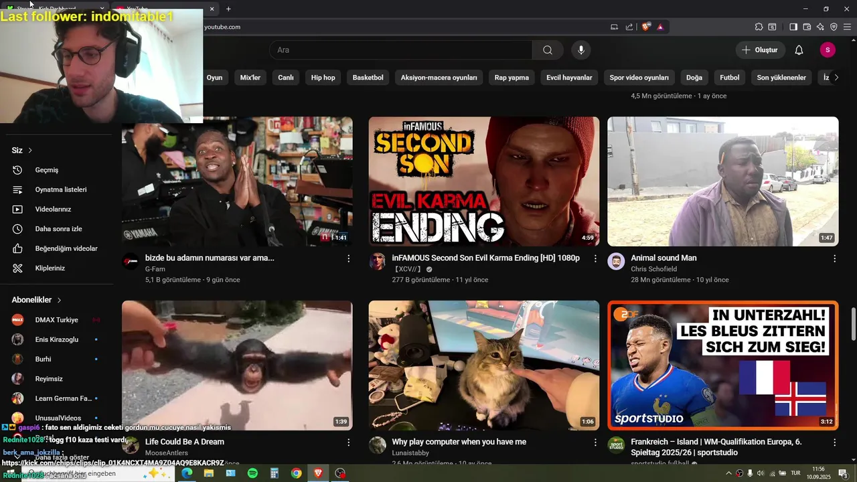The width and height of the screenshot is (857, 482).
Task: Open the notifications bell
Action: coord(799,50)
